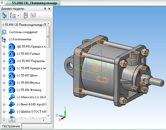This screenshot has width=166, height=130.
Task: Expand the Шайба 8 ГОСТ node
Action: coord(4,112)
